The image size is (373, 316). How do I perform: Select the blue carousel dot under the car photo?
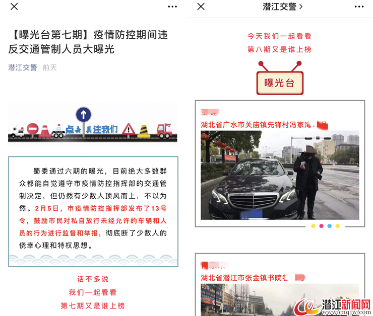[x=329, y=226]
